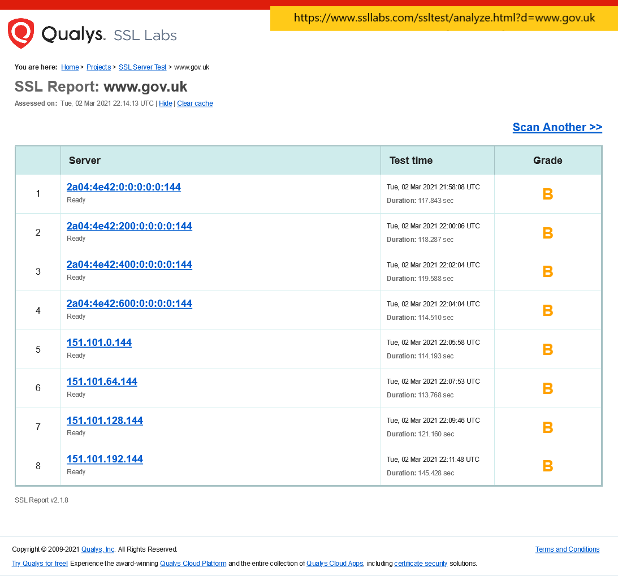This screenshot has width=618, height=576.
Task: Click grade B for 2a04:4e42:0:0:0:0:0:144 row
Action: (548, 194)
